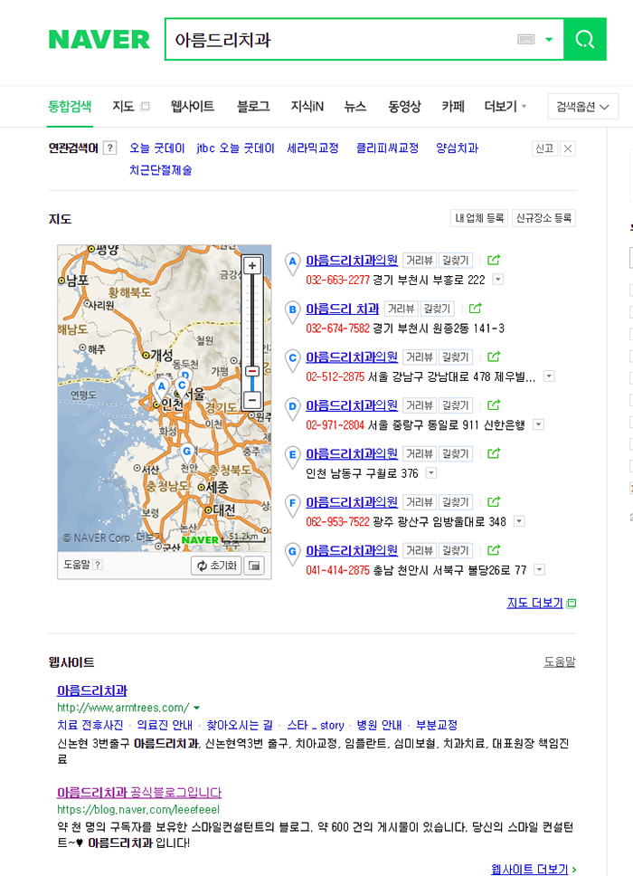Click related keyword 세라믹교정
Image resolution: width=633 pixels, height=876 pixels.
(313, 148)
